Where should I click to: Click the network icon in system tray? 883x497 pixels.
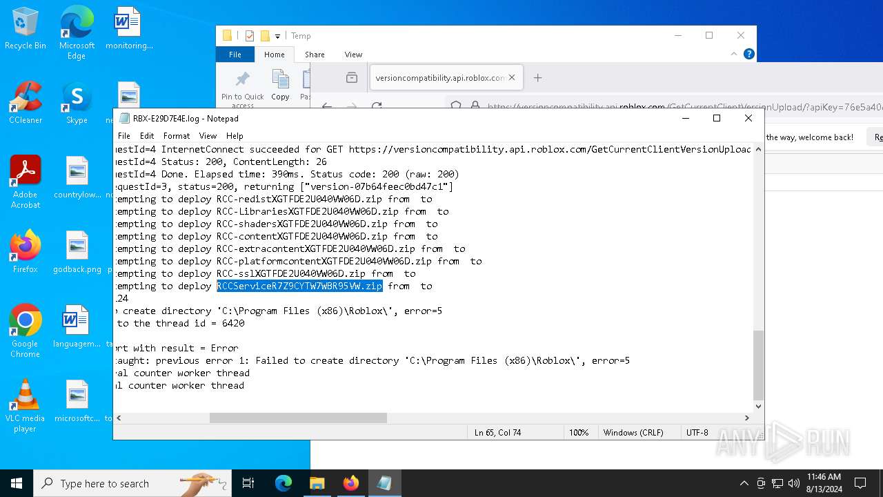tap(777, 483)
